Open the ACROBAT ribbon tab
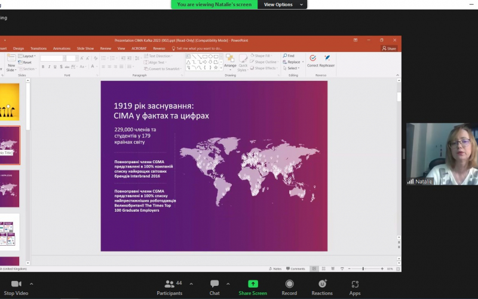 tap(139, 48)
